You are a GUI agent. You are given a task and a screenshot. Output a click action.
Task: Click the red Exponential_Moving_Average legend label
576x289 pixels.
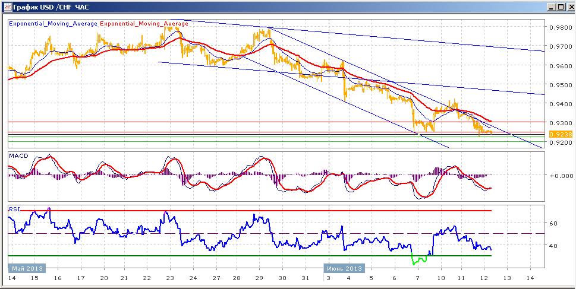click(144, 24)
